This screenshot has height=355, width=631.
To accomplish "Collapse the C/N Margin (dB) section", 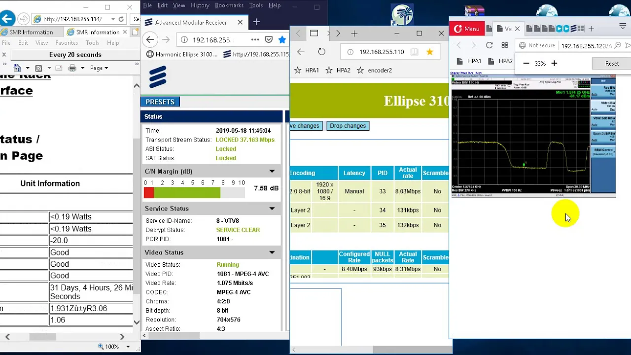I will (x=272, y=171).
